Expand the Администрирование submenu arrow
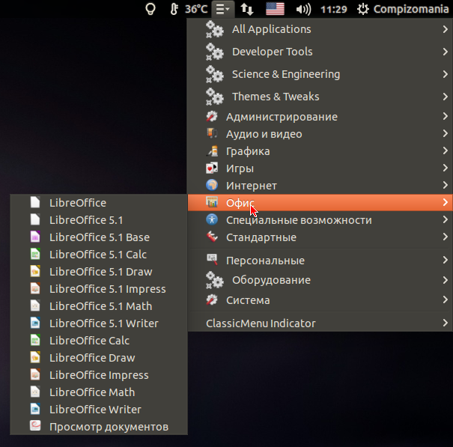 coord(446,117)
